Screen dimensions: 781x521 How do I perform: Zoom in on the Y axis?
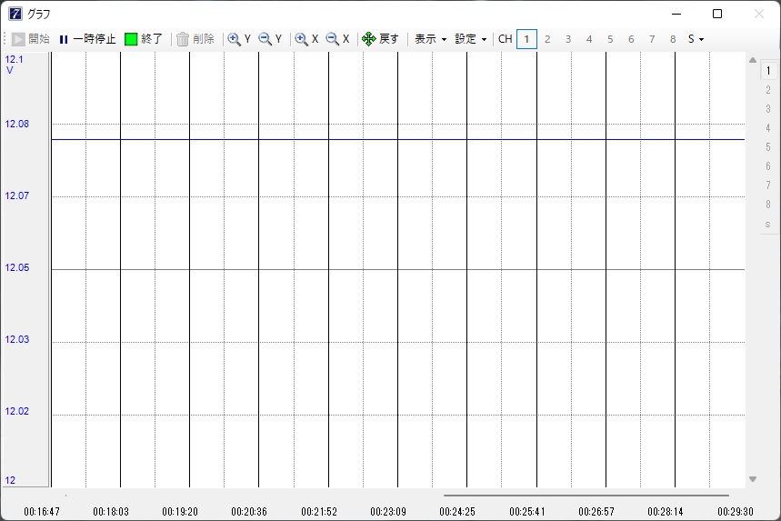(x=240, y=39)
